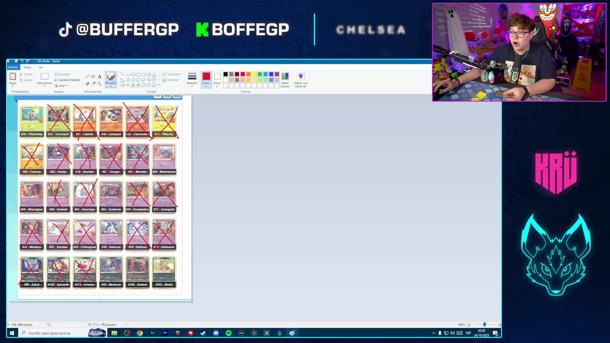
Task: Click the #58 - Misdreavus card
Action: tap(164, 159)
